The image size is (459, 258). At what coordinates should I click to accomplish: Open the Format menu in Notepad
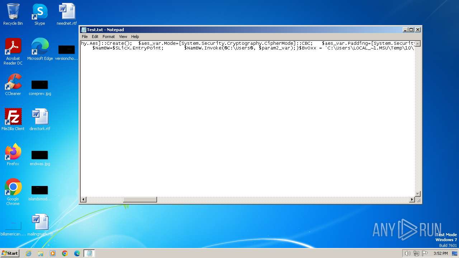click(109, 37)
